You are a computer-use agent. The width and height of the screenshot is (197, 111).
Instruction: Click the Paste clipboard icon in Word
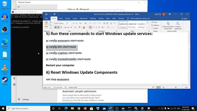tap(46, 23)
